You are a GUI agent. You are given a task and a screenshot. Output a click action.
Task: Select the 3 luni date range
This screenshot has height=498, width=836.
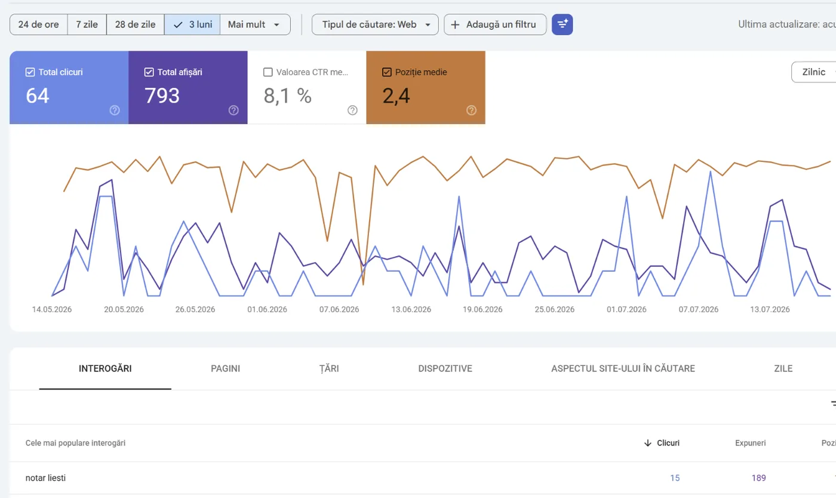pyautogui.click(x=192, y=24)
